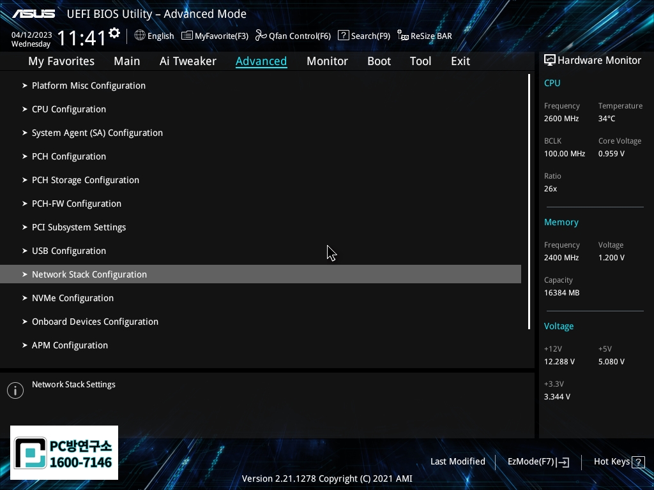Go to the Monitor tab
Screen dimensions: 654x490
(x=327, y=61)
